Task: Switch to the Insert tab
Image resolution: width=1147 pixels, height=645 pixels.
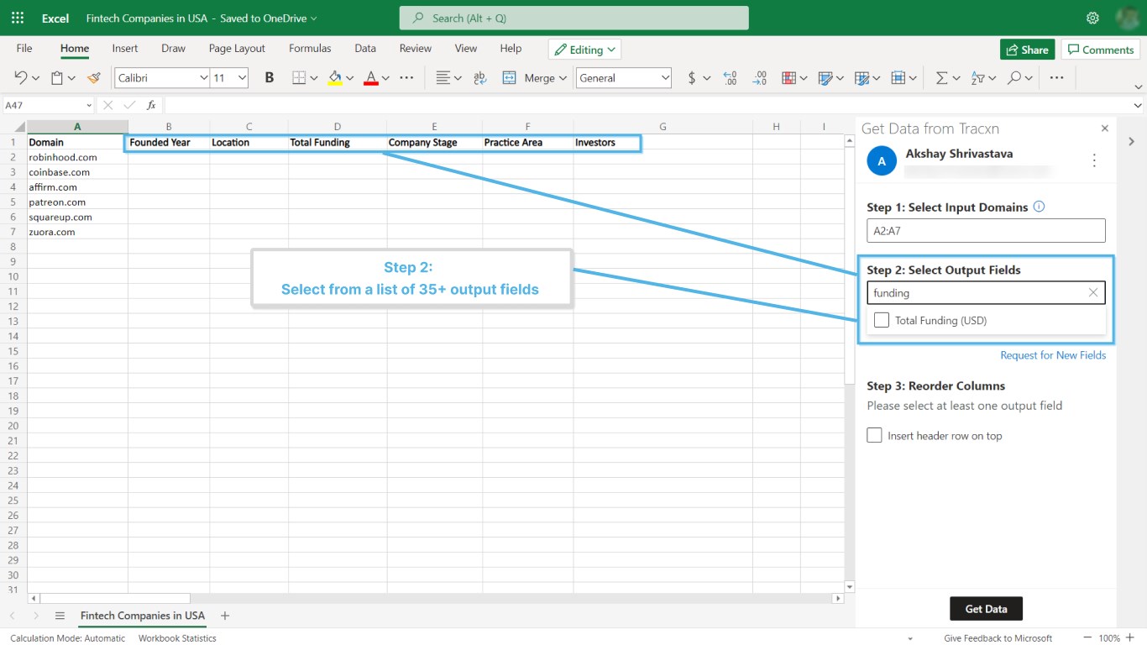Action: click(x=125, y=49)
